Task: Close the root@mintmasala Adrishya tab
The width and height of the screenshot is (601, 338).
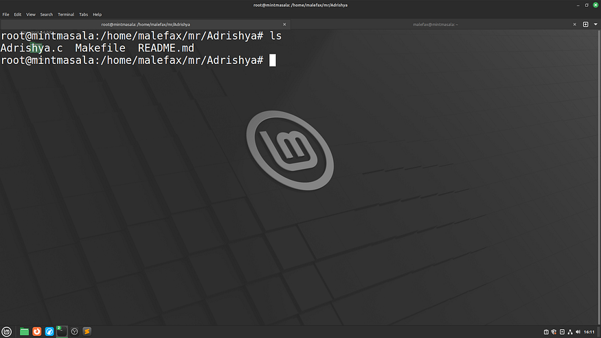Action: coord(284,25)
